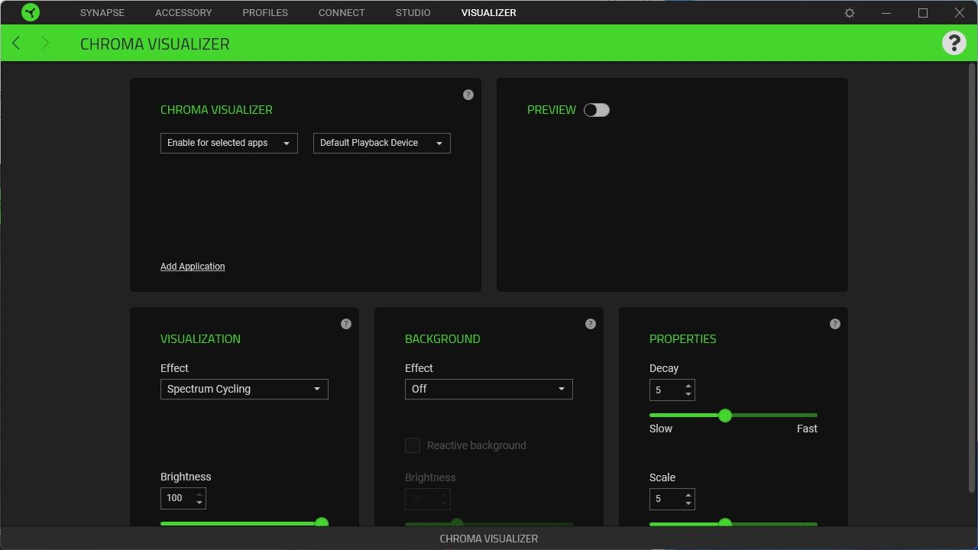Click the Decay slider handle
The image size is (978, 550).
click(x=725, y=416)
